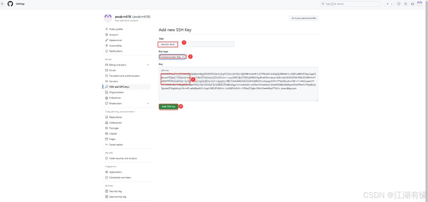This screenshot has width=428, height=202.
Task: Click the Packages box icon
Action: click(x=107, y=128)
